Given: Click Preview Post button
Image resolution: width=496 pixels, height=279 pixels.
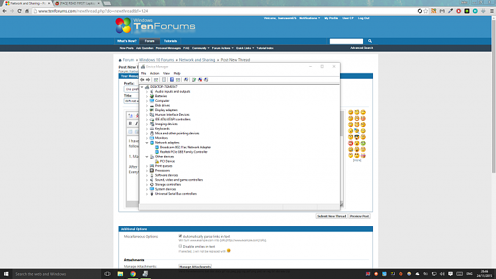Looking at the screenshot, I should 359,216.
